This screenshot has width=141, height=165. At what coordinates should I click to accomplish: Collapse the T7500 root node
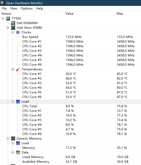tap(3, 18)
